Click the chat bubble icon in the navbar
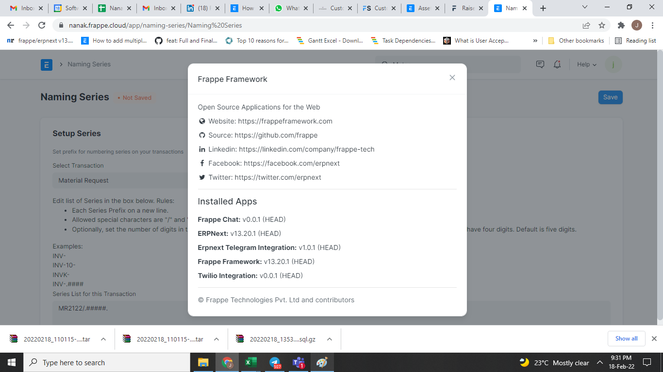This screenshot has height=372, width=663. point(540,64)
